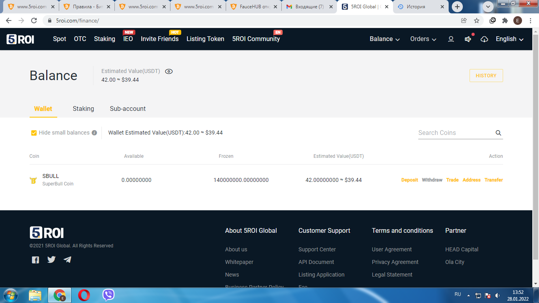539x303 pixels.
Task: Switch to the FauceHUB browser tab
Action: [253, 7]
